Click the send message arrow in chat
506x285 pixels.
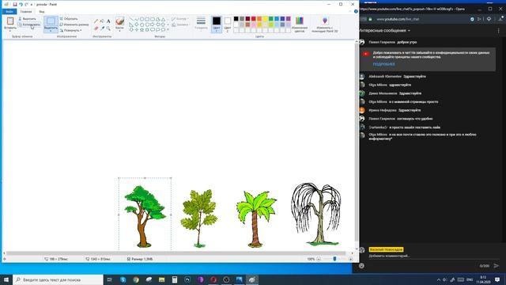(x=497, y=266)
